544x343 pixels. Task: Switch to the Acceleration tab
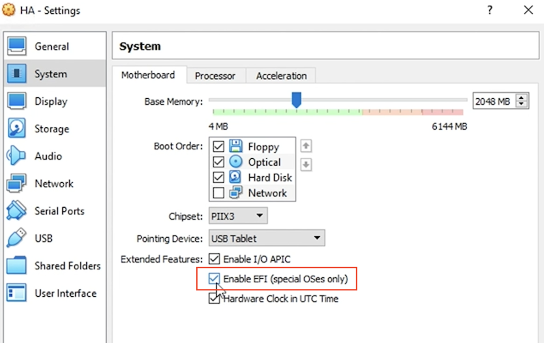(x=282, y=75)
